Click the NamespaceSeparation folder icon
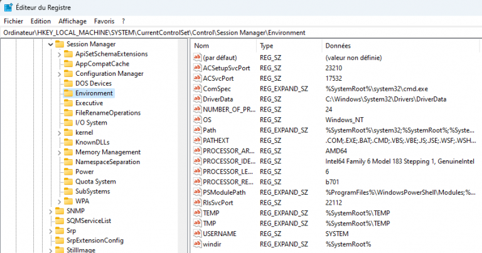The width and height of the screenshot is (482, 253). pos(68,162)
